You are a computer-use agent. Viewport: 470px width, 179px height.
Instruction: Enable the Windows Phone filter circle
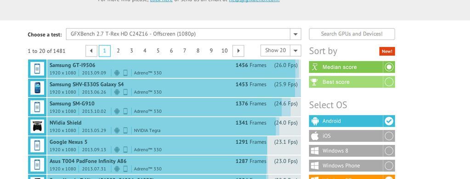(x=389, y=166)
